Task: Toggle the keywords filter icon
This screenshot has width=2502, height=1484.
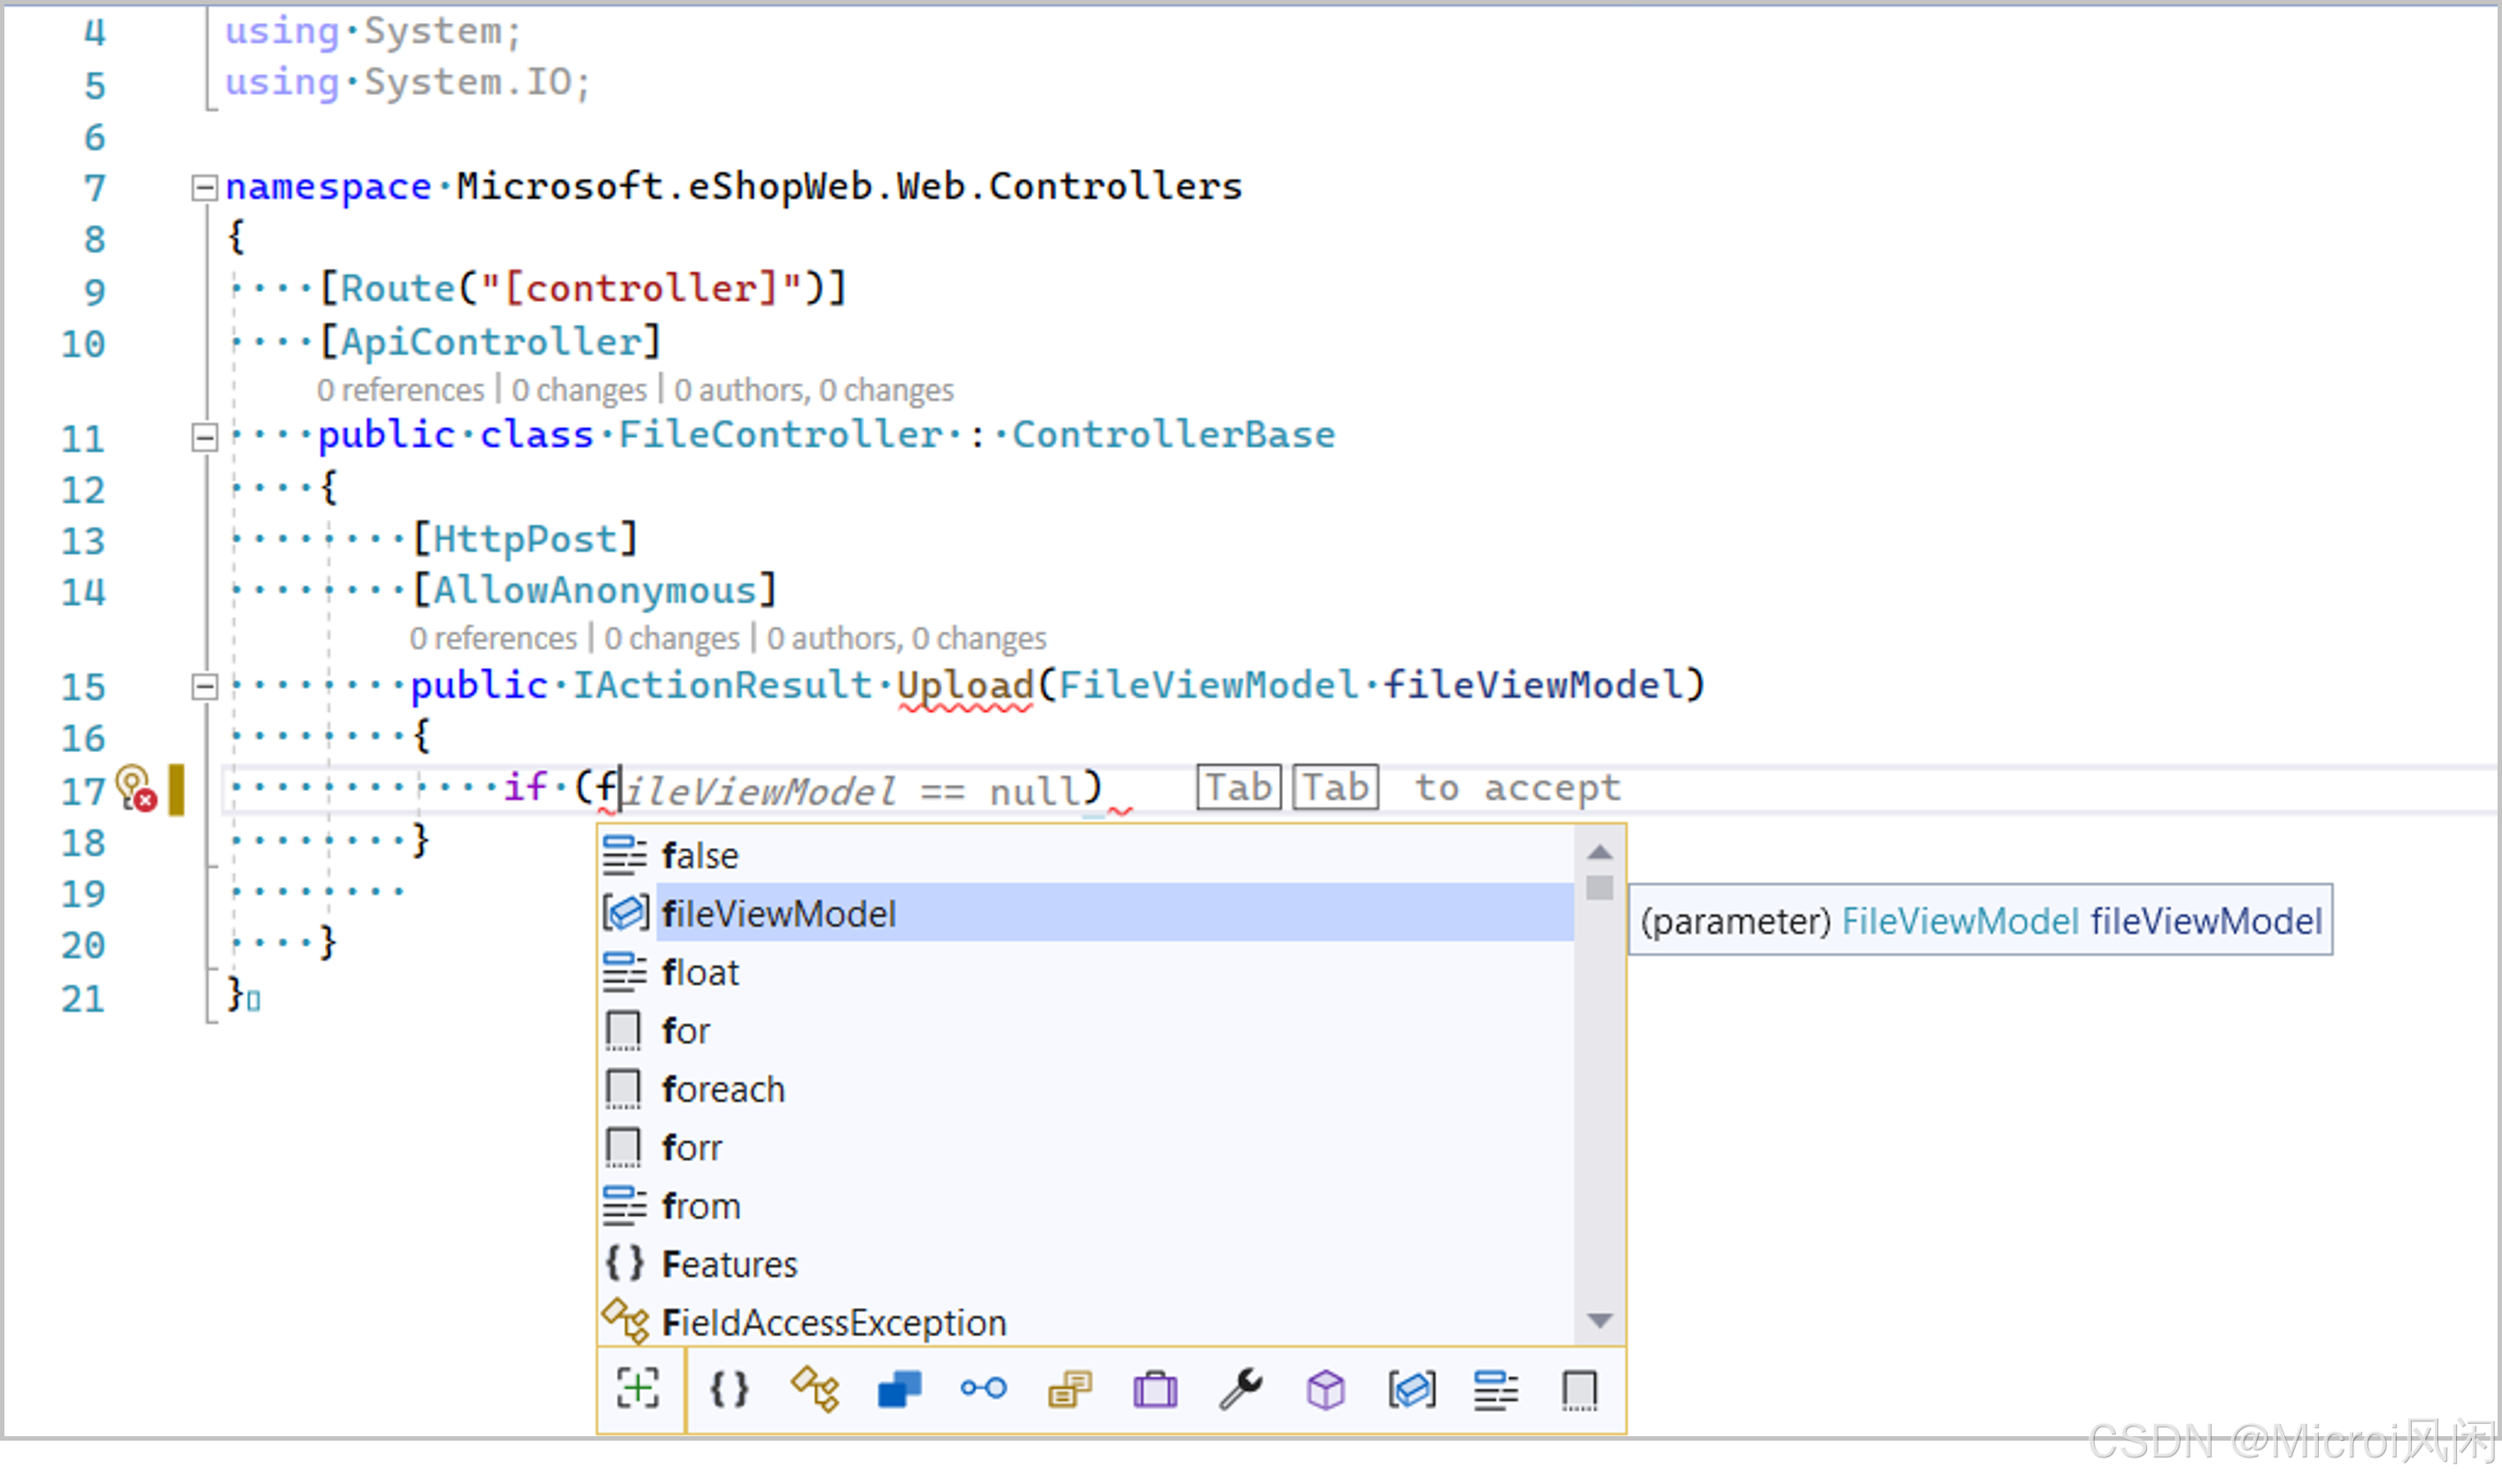Action: click(1496, 1389)
